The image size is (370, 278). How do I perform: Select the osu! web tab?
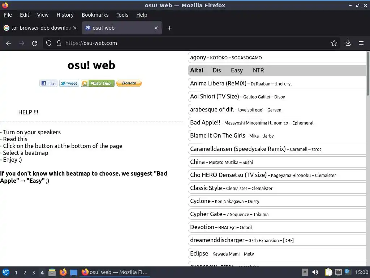(x=122, y=28)
